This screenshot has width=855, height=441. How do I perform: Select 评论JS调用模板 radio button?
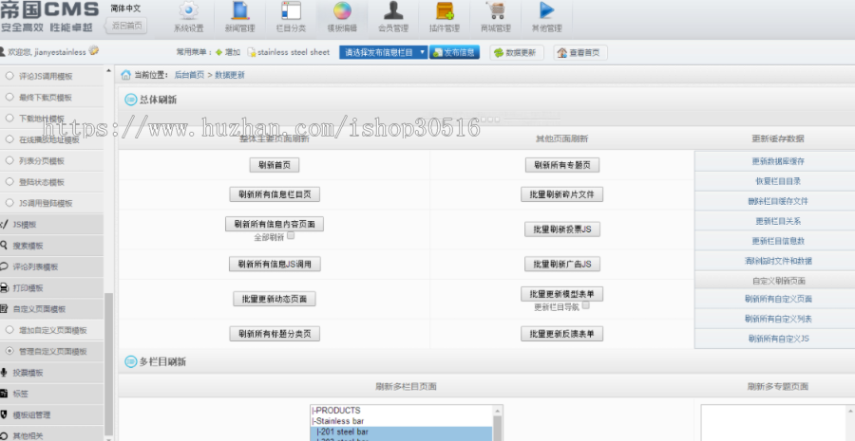(x=9, y=76)
